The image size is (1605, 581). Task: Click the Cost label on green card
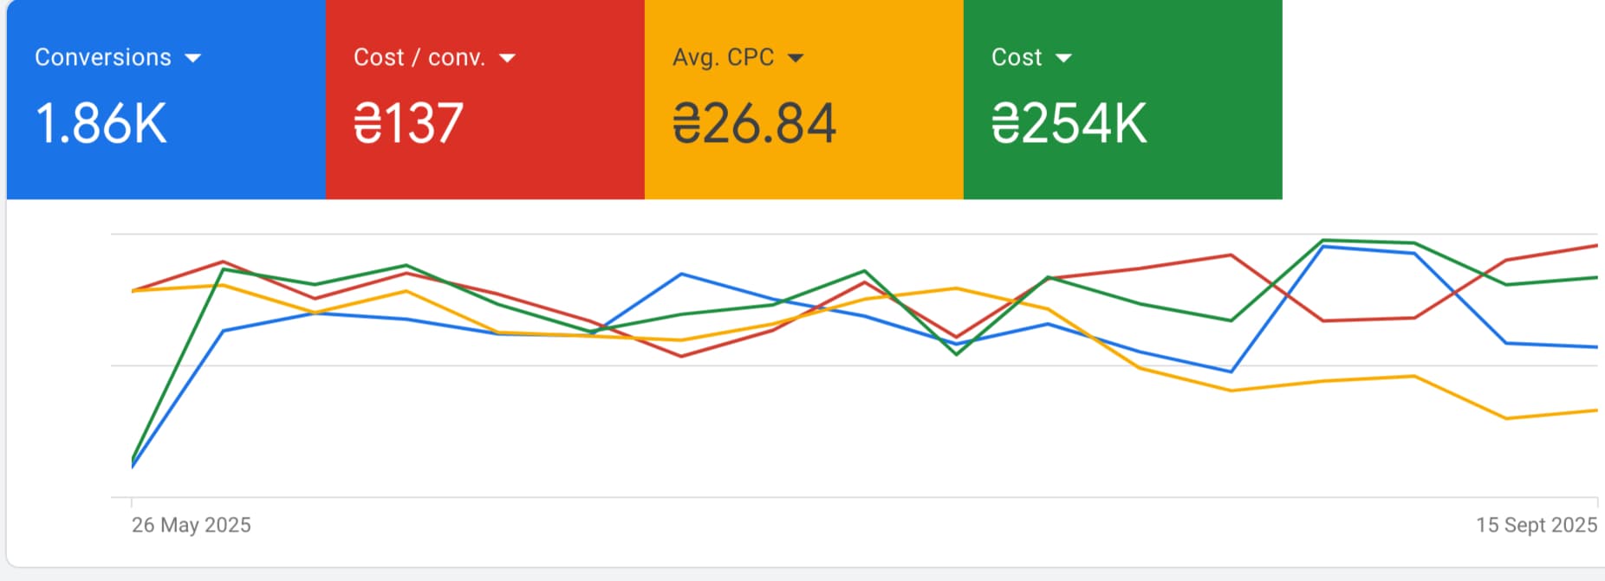point(1017,57)
